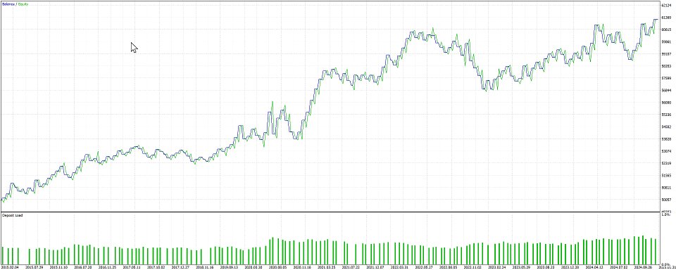Click the 51565 value on price axis
The image size is (676, 270).
667,175
